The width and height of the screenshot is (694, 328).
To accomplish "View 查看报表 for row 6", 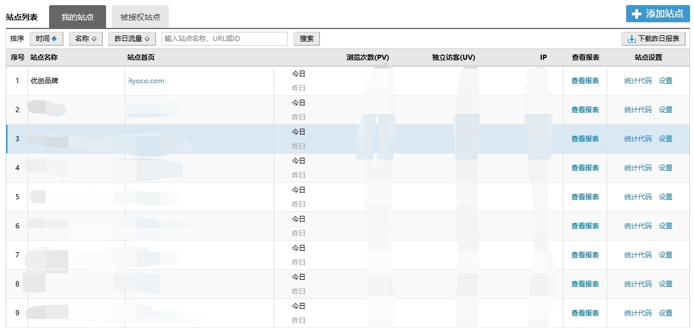I will tap(585, 226).
